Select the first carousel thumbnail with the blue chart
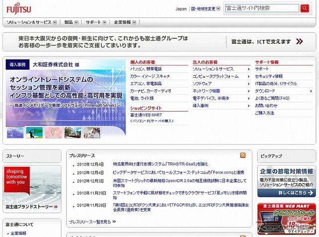The image size is (319, 237). 15,132
